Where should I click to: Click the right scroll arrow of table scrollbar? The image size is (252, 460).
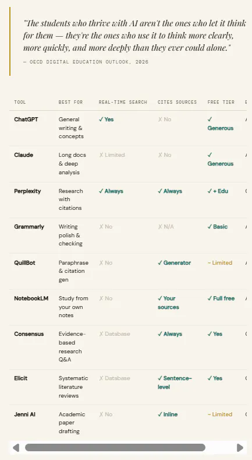click(240, 448)
